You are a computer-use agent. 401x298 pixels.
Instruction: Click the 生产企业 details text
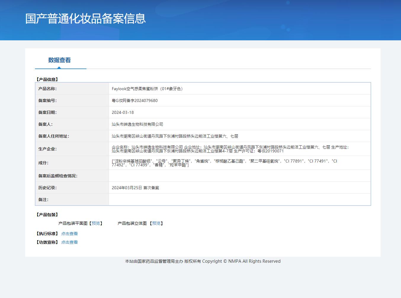click(x=230, y=149)
